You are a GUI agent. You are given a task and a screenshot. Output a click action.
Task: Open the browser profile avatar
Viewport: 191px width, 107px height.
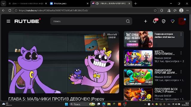pos(181,10)
